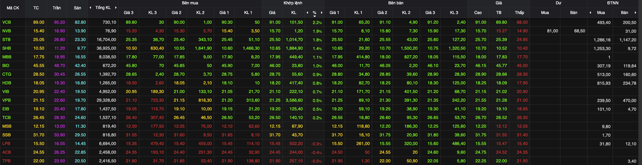Open stock symbol ACB
Screen dimensions: 642x165
click(x=7, y=152)
